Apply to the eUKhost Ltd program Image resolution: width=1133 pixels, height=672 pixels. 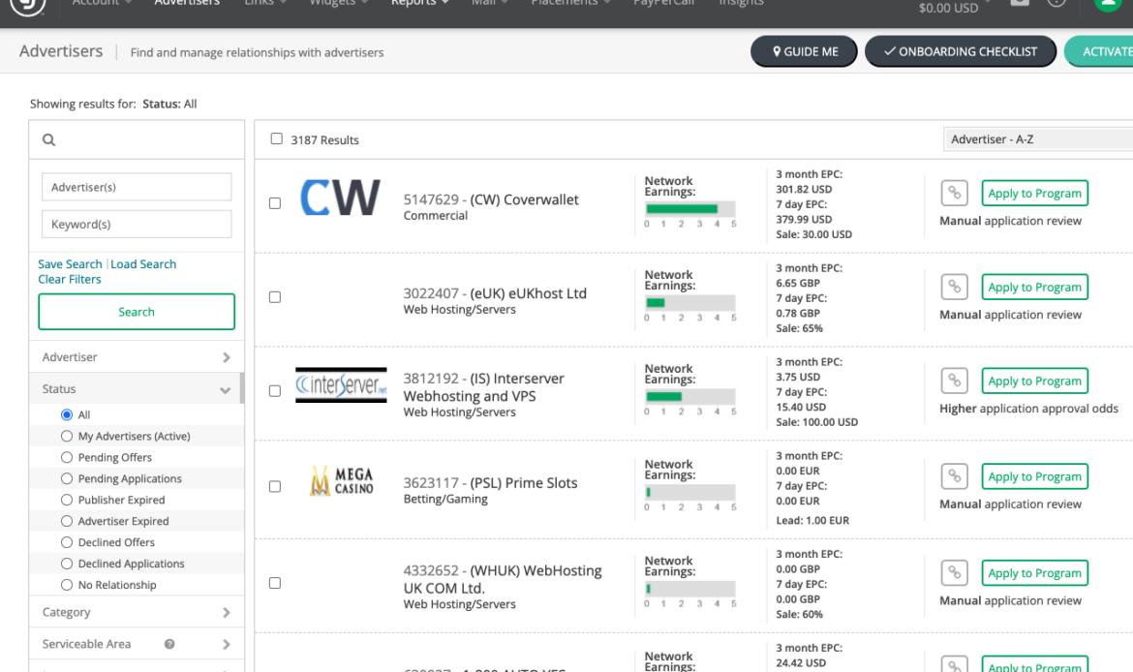click(x=1035, y=287)
